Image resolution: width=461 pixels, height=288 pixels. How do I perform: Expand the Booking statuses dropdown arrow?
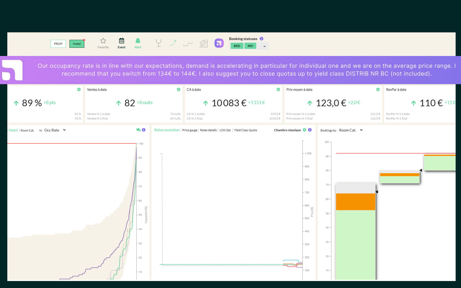pyautogui.click(x=264, y=46)
